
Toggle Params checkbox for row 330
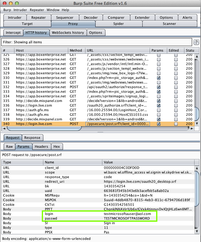point(159,78)
